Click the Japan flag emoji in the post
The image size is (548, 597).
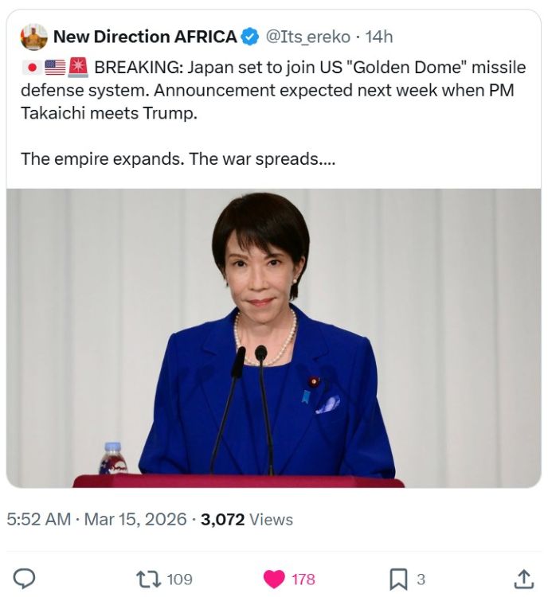click(x=32, y=68)
